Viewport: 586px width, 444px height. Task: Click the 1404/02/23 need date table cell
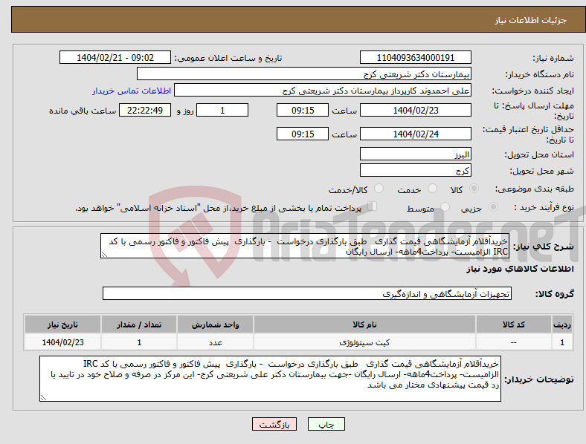tap(62, 342)
